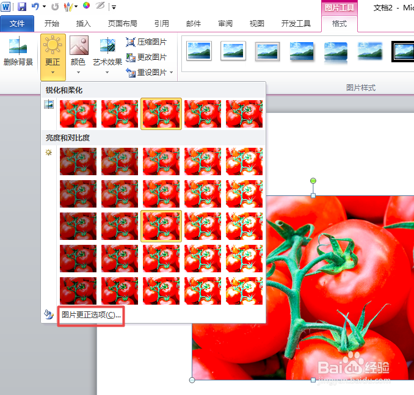
Task: Select the 格式 tab under 图片工具
Action: 340,24
